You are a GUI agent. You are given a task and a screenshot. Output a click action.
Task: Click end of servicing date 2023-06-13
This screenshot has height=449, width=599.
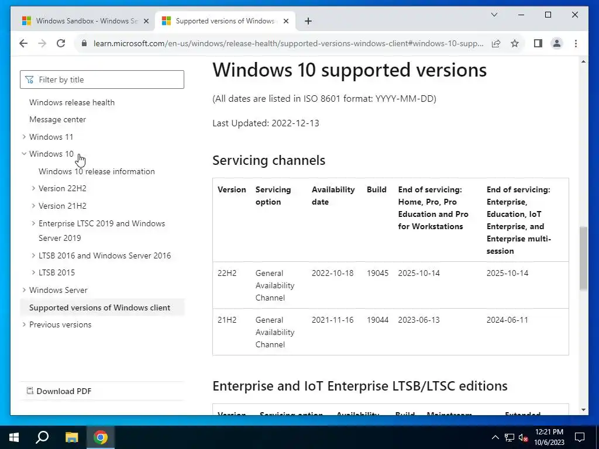419,320
